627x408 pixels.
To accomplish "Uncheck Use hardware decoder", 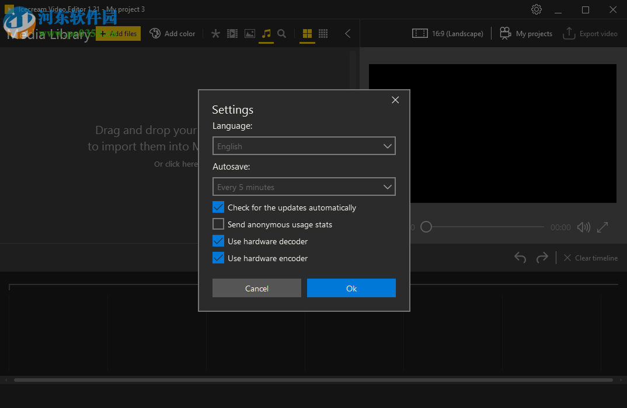I will [x=218, y=241].
